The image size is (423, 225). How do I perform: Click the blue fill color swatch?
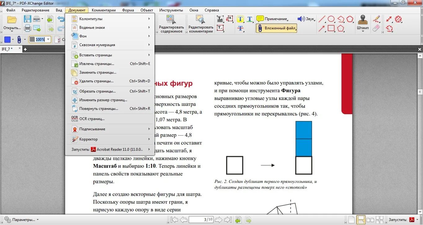tap(7, 40)
